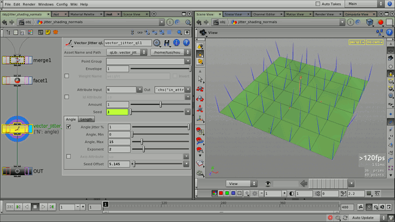Click the list view icon in network toolbar
This screenshot has height=222, width=395.
15,32
